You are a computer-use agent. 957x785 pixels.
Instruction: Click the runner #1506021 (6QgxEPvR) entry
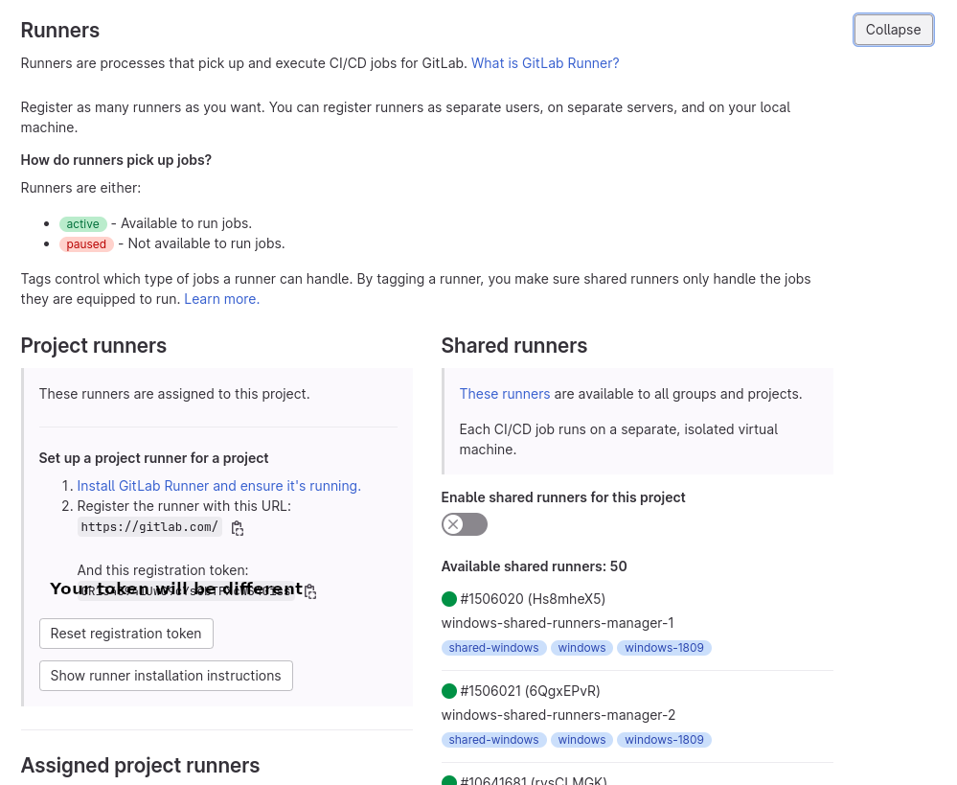pos(530,691)
